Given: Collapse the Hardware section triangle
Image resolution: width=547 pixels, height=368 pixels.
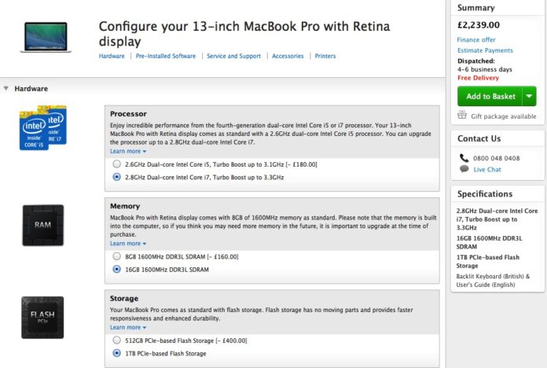Looking at the screenshot, I should tap(6, 89).
